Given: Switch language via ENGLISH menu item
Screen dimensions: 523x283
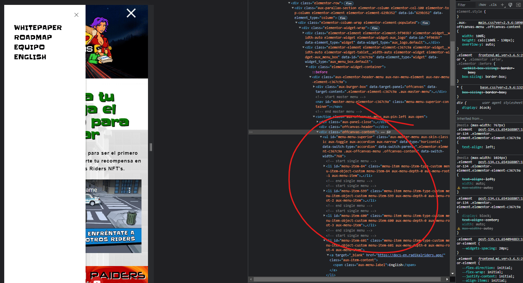Looking at the screenshot, I should 30,57.
